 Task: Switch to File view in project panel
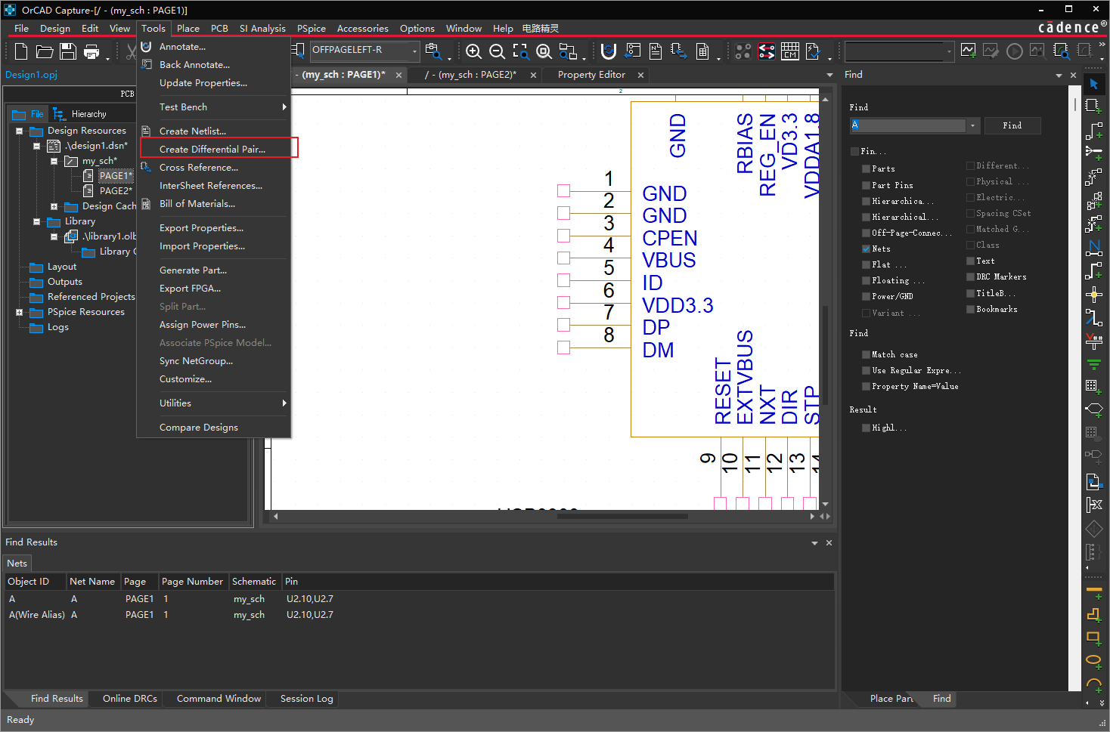[x=28, y=114]
